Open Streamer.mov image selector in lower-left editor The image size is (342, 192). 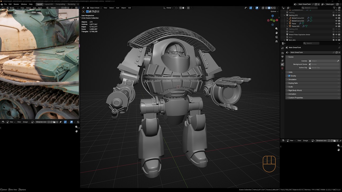33,122
